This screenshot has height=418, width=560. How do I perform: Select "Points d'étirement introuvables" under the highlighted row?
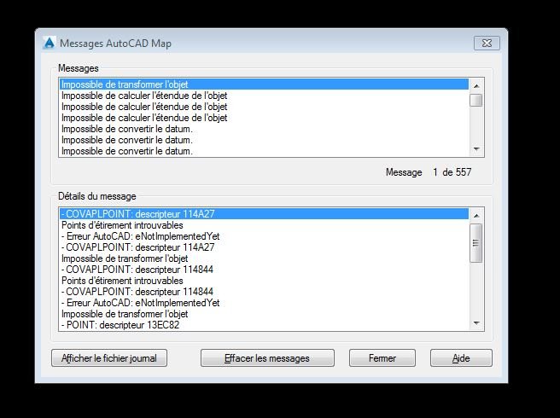click(x=265, y=225)
